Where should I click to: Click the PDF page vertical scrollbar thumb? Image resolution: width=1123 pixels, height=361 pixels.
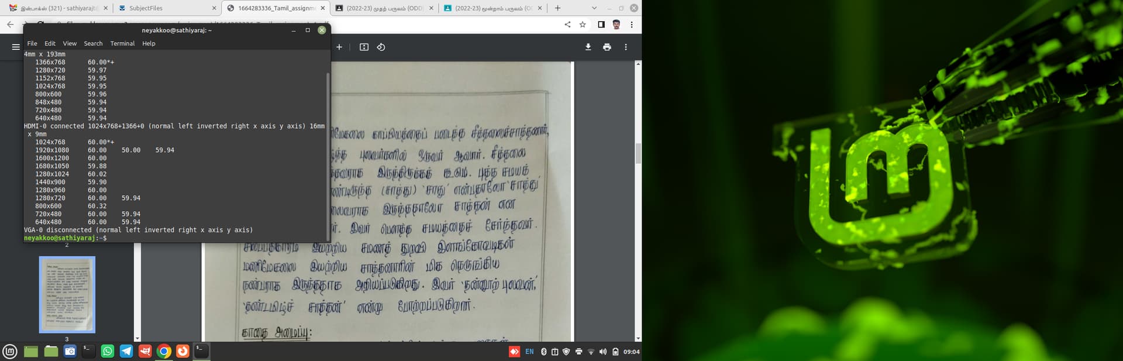coord(638,153)
